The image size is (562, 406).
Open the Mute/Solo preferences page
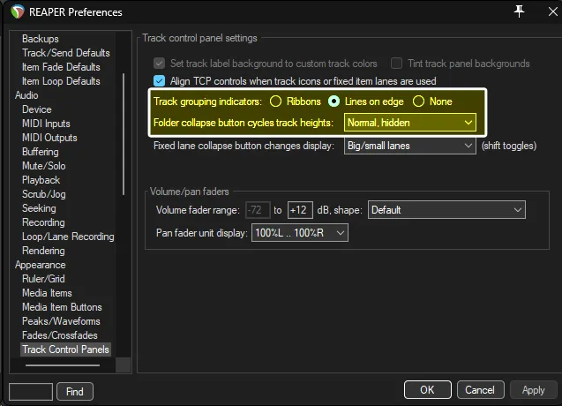pos(44,166)
